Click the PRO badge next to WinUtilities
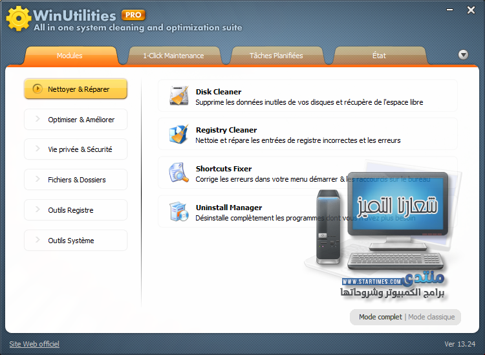This screenshot has width=485, height=355. click(x=133, y=15)
